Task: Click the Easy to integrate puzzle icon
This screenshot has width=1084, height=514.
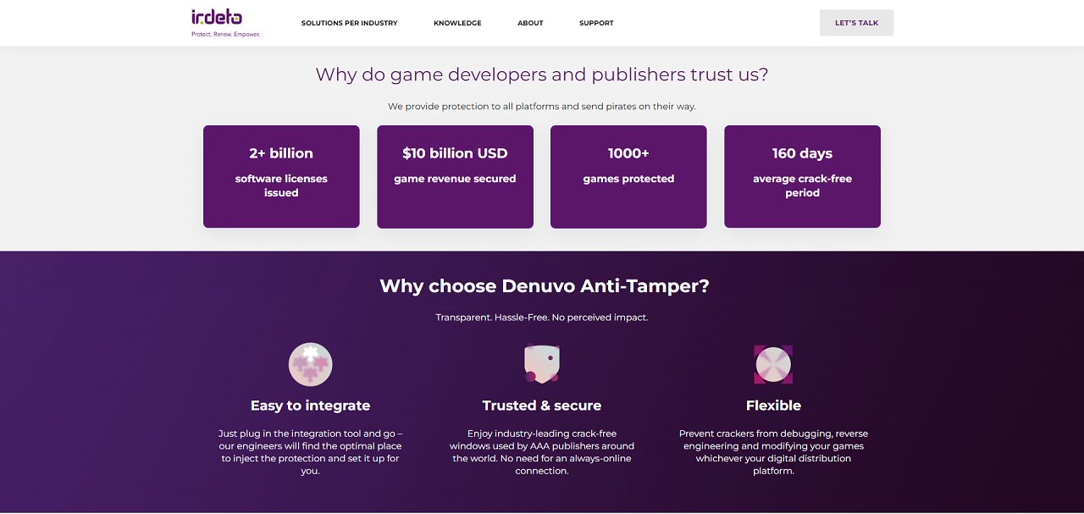Action: click(x=310, y=365)
